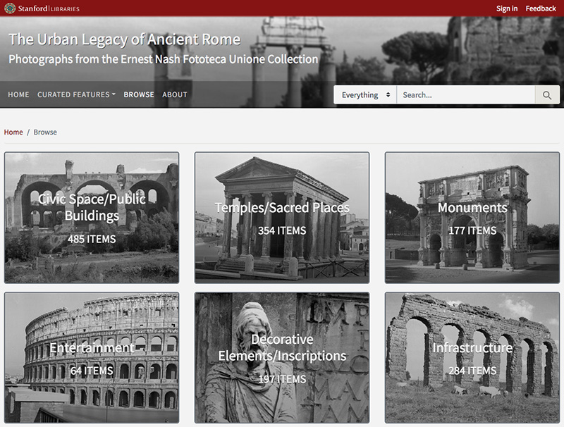Click the Stanford Libraries seal logo
The width and height of the screenshot is (564, 427).
point(10,8)
